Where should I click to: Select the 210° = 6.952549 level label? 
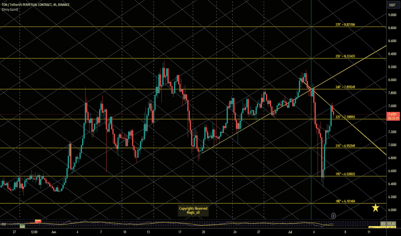tap(345, 146)
